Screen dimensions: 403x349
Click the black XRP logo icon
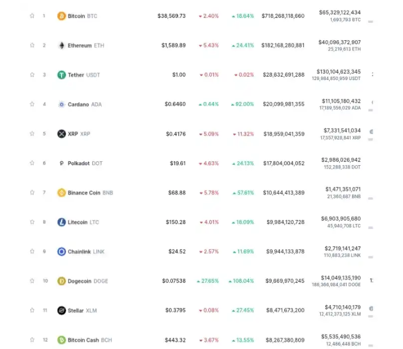pos(62,134)
